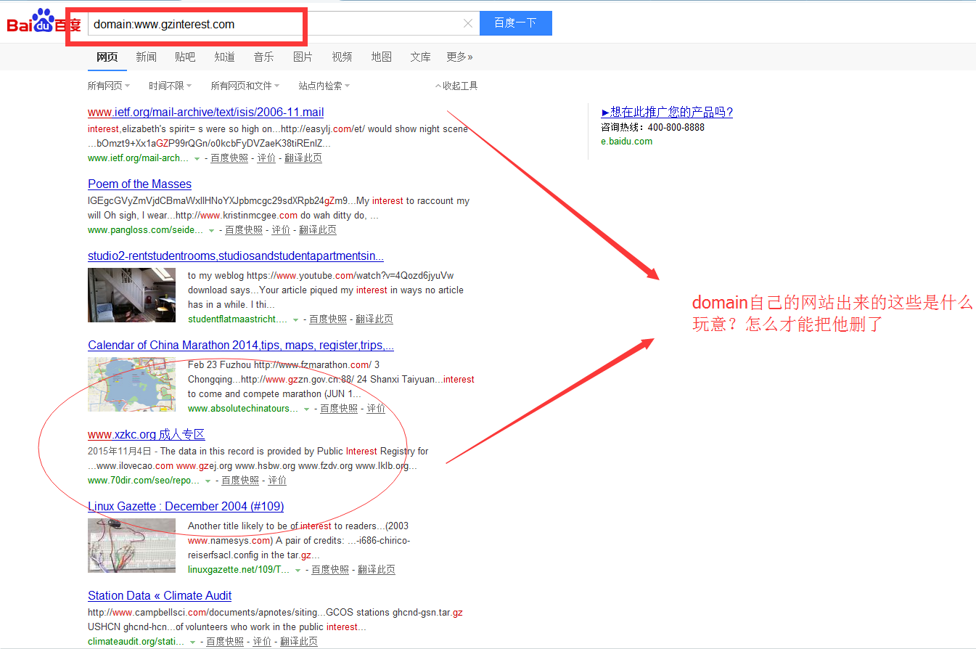Viewport: 976px width, 649px height.
Task: Click the studio room thumbnail image
Action: tap(131, 295)
